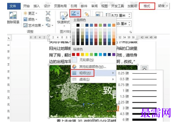
Task: Switch to the Insert (插入) tab
Action: 36,6
